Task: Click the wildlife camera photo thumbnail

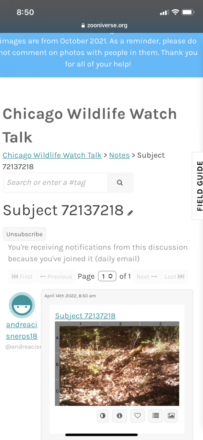Action: pos(117,364)
